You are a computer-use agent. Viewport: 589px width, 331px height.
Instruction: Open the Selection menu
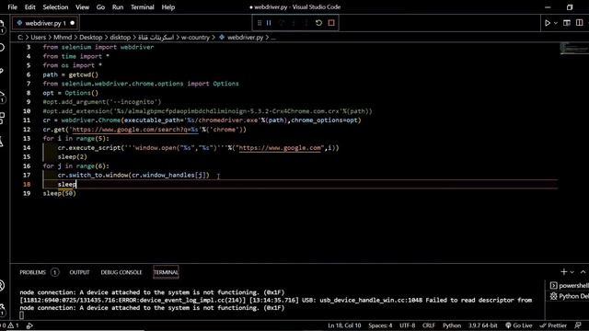tap(55, 7)
